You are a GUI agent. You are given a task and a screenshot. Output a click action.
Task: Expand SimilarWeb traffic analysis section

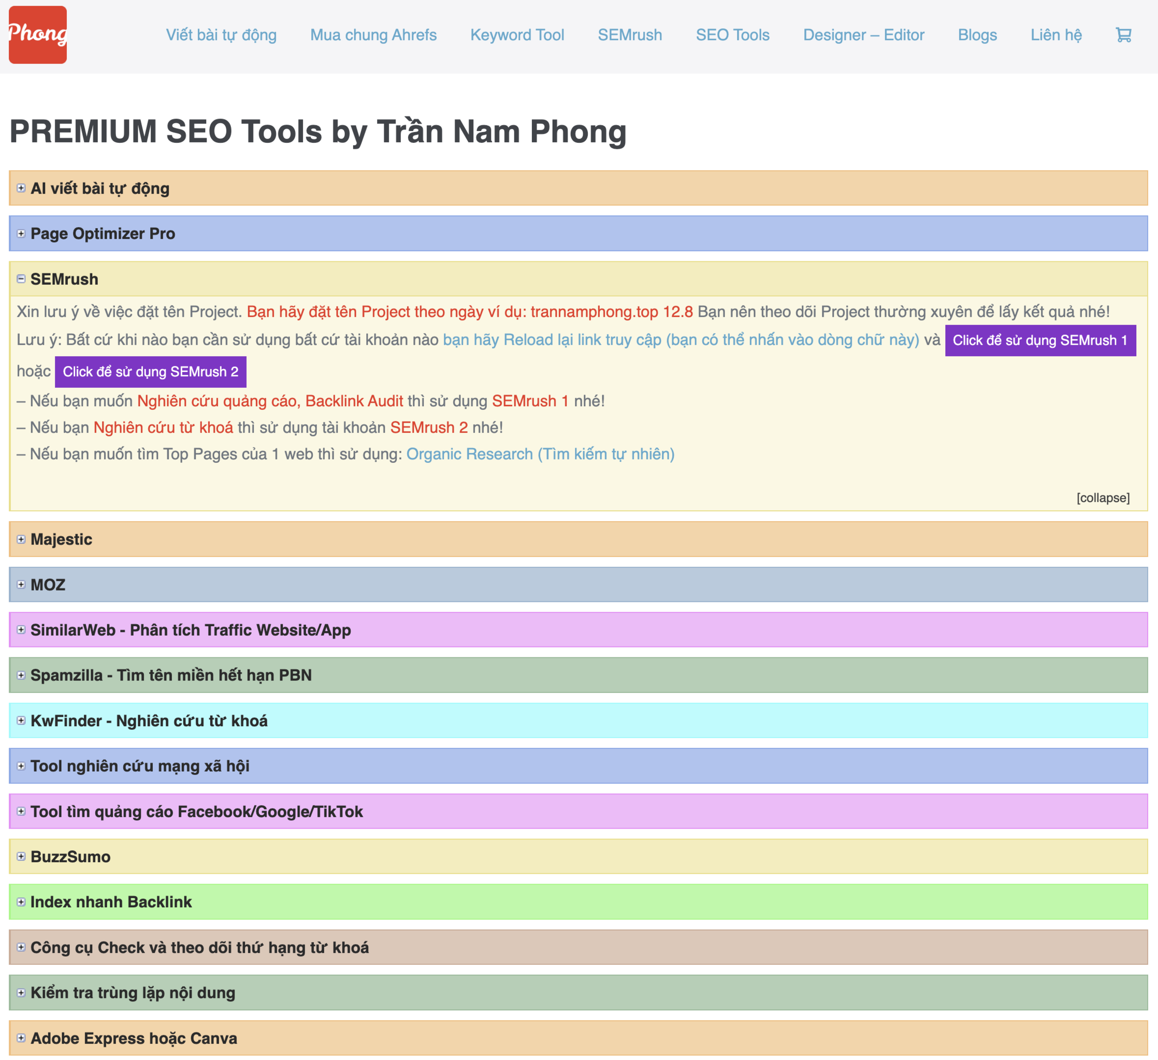(578, 630)
